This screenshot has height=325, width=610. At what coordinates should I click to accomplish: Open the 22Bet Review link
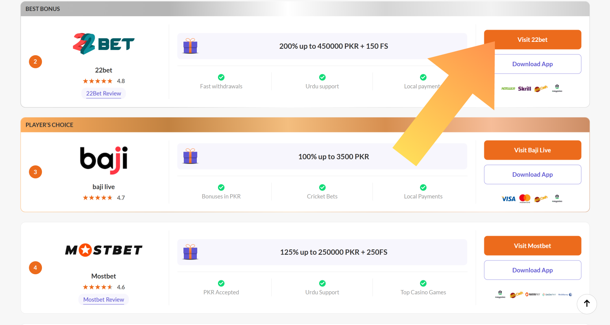(104, 93)
